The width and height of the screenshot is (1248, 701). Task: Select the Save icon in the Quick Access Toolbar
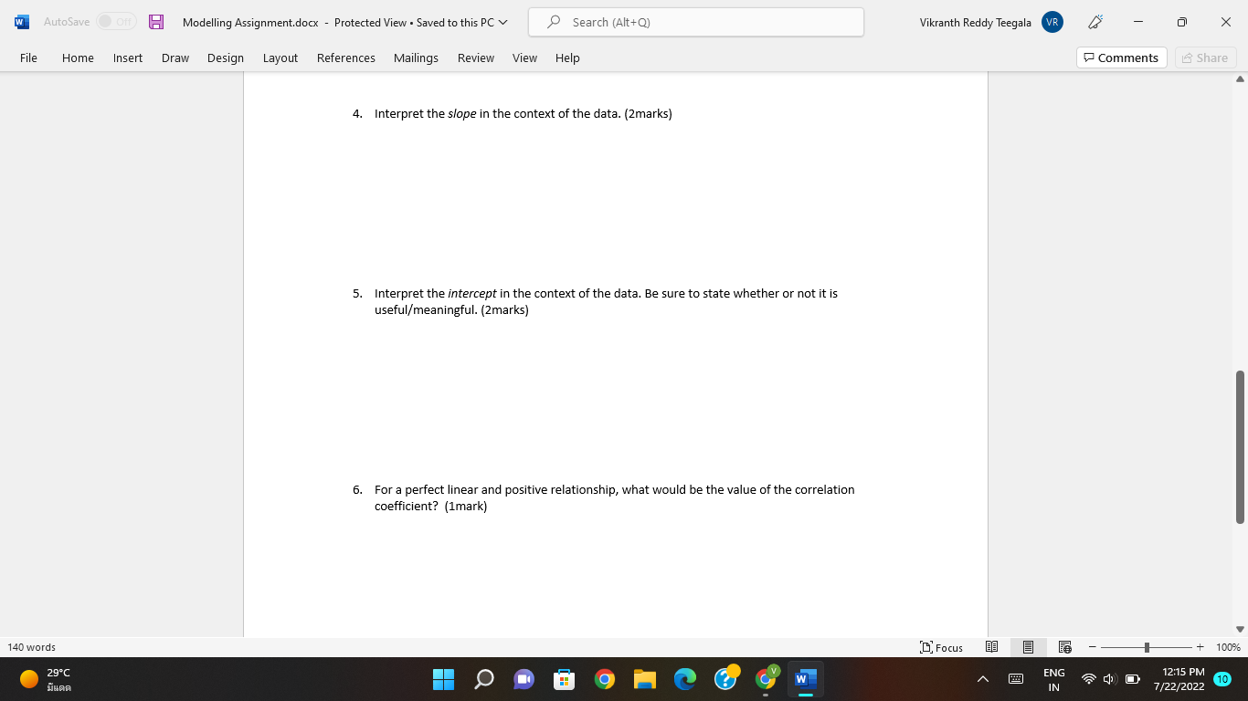tap(156, 21)
